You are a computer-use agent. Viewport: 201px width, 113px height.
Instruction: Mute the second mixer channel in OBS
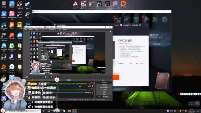pos(89,93)
